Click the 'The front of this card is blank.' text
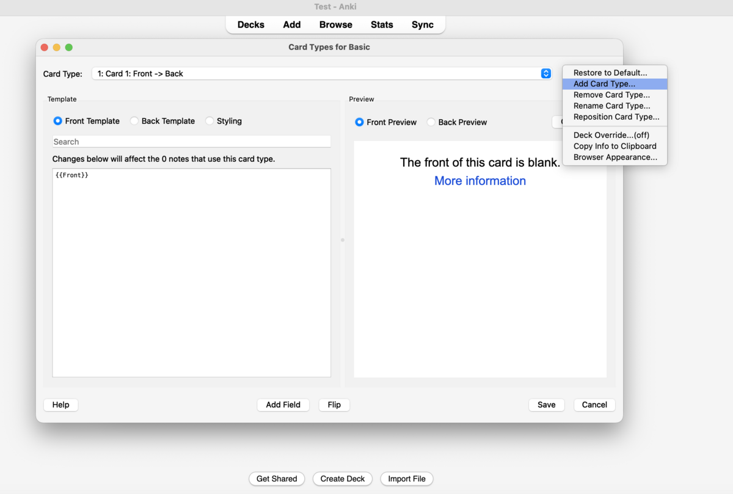The height and width of the screenshot is (494, 733). 480,162
